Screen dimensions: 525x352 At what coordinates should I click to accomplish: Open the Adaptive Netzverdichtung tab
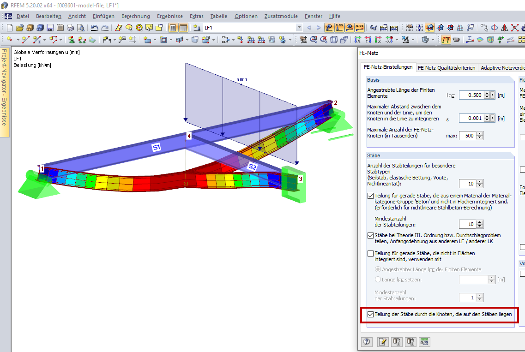tap(502, 68)
